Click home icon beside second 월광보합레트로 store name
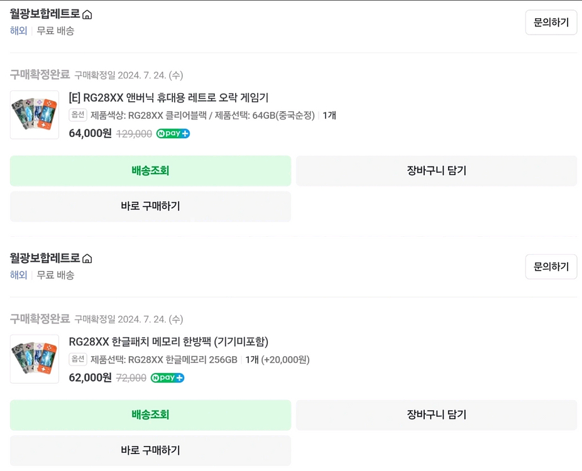Viewport: 582px width, 471px height. pos(87,259)
